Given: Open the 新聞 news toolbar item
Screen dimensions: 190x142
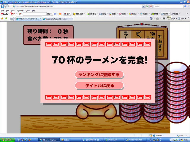Looking at the screenshot, I should point(175,14).
